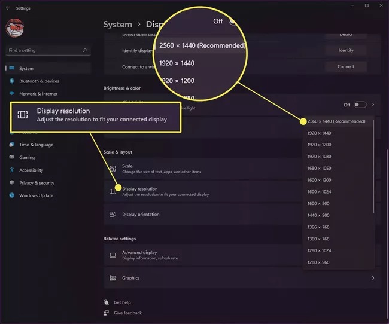Click the Accessibility person icon
This screenshot has width=389, height=324.
[11, 170]
